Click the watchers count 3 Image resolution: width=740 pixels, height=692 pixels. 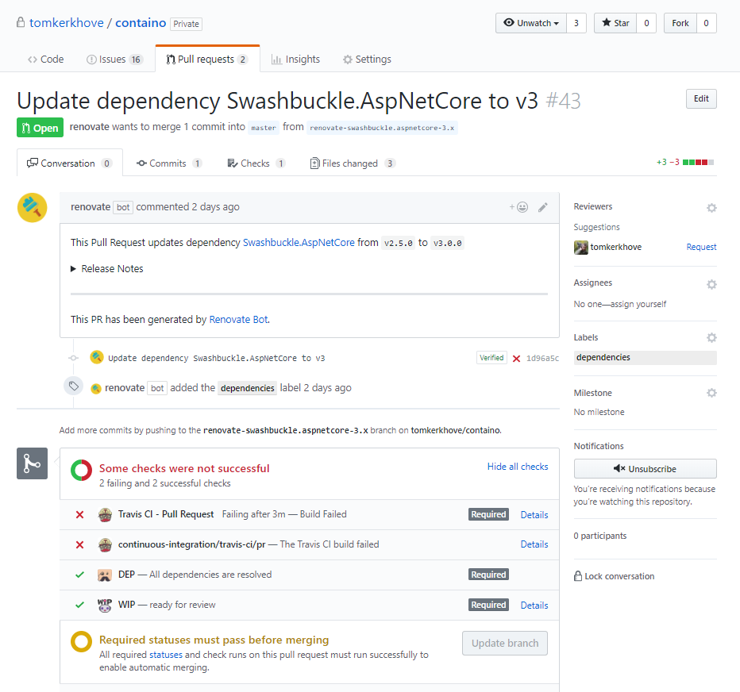[x=576, y=23]
